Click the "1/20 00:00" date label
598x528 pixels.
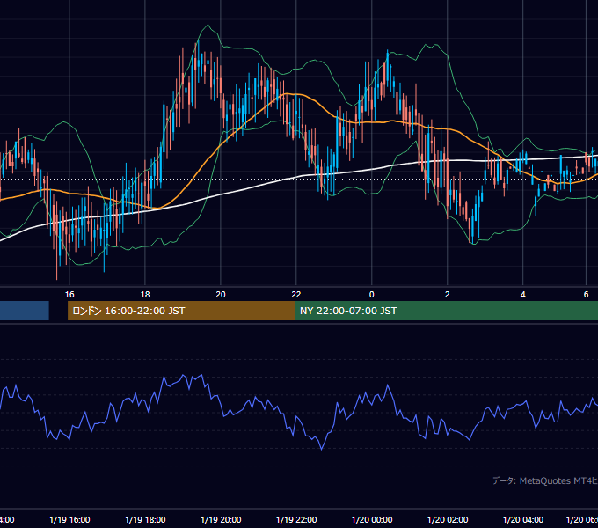372,519
